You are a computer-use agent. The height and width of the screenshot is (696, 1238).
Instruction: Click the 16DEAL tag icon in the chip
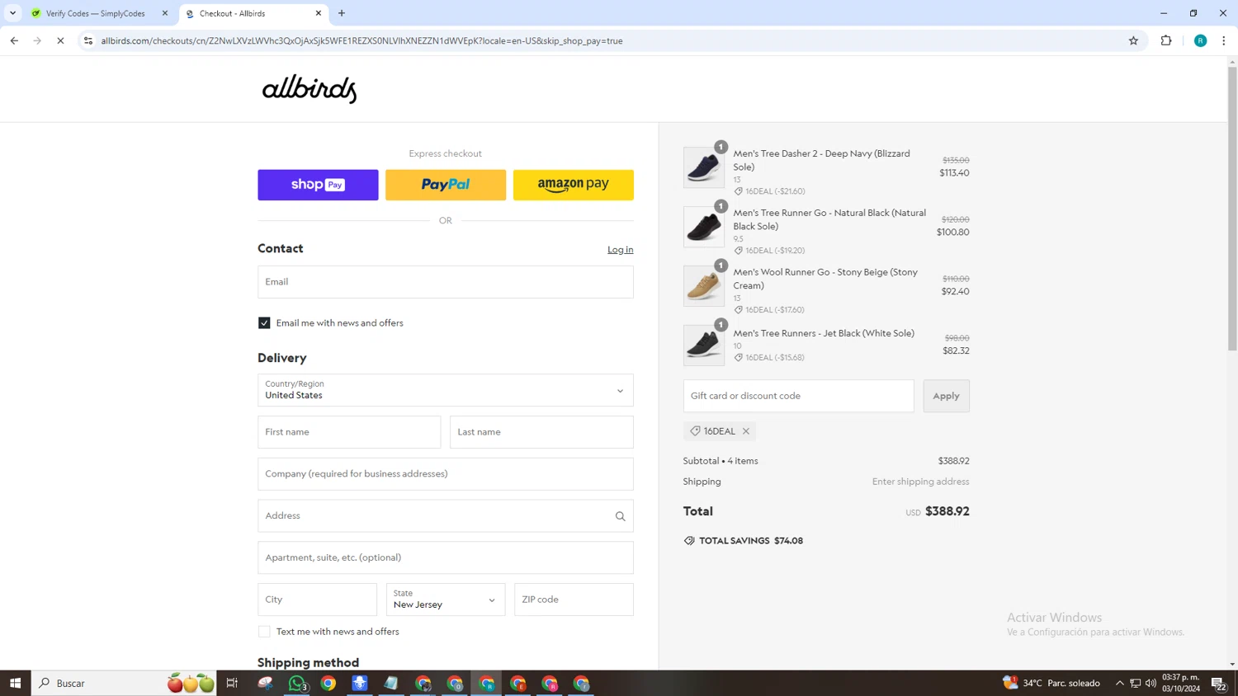695,431
